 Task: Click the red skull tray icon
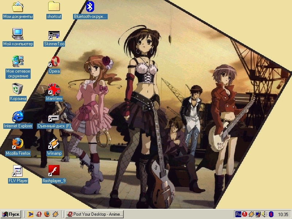point(245,214)
